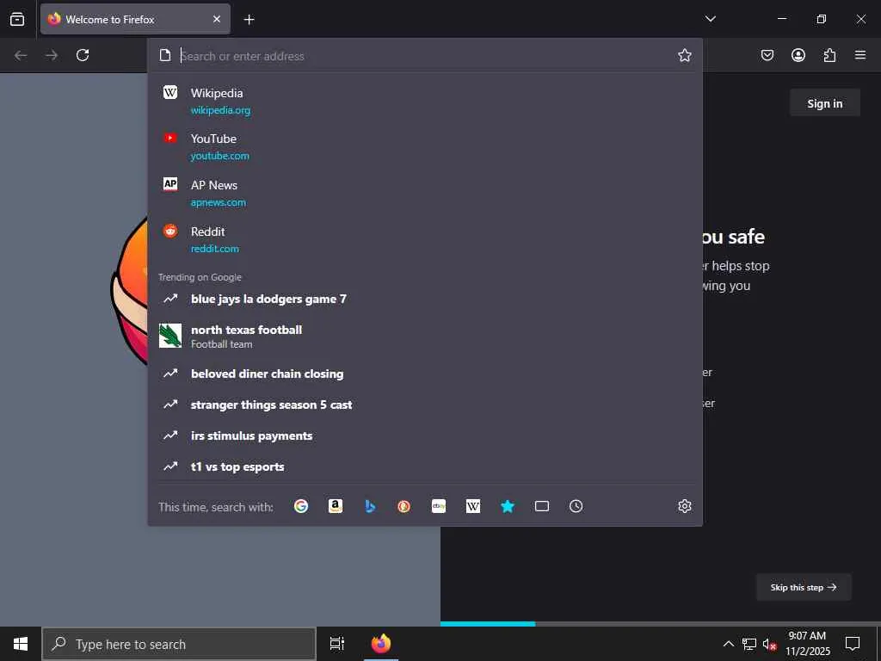Open the AP News suggestion
This screenshot has height=661, width=881.
[425, 193]
